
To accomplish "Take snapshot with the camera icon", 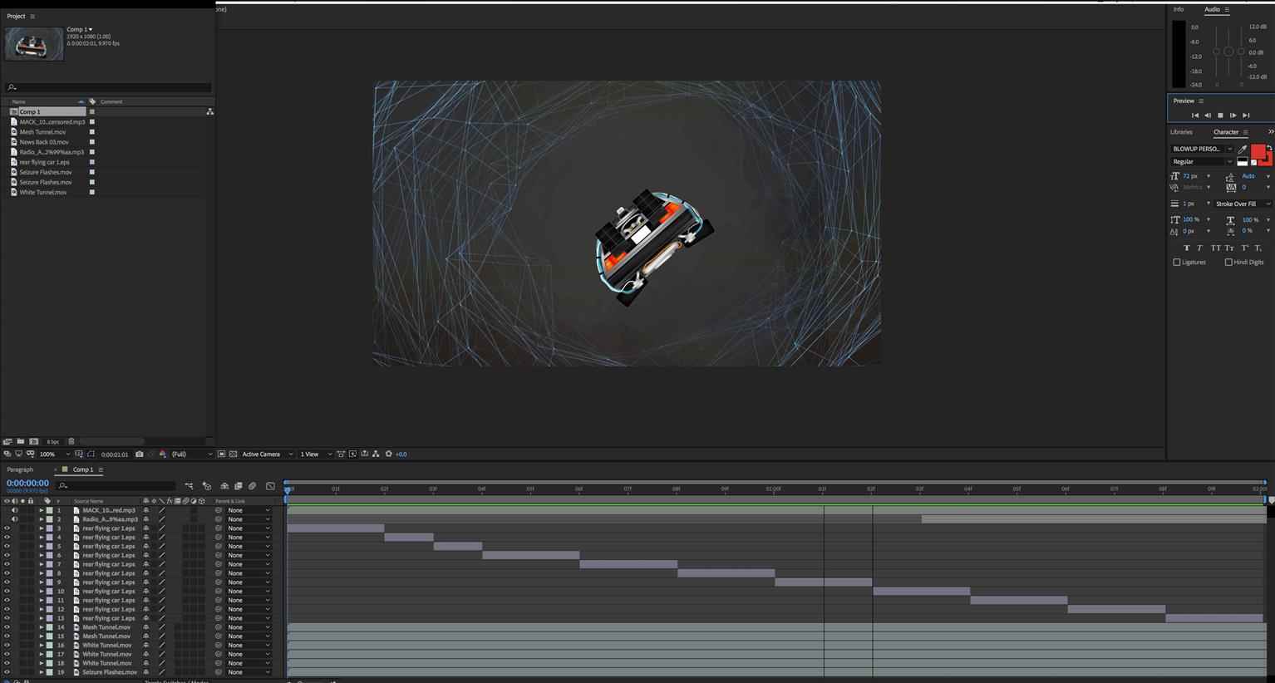I will point(139,455).
